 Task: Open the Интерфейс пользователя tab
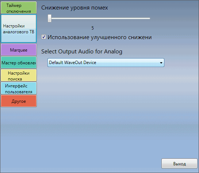point(19,88)
